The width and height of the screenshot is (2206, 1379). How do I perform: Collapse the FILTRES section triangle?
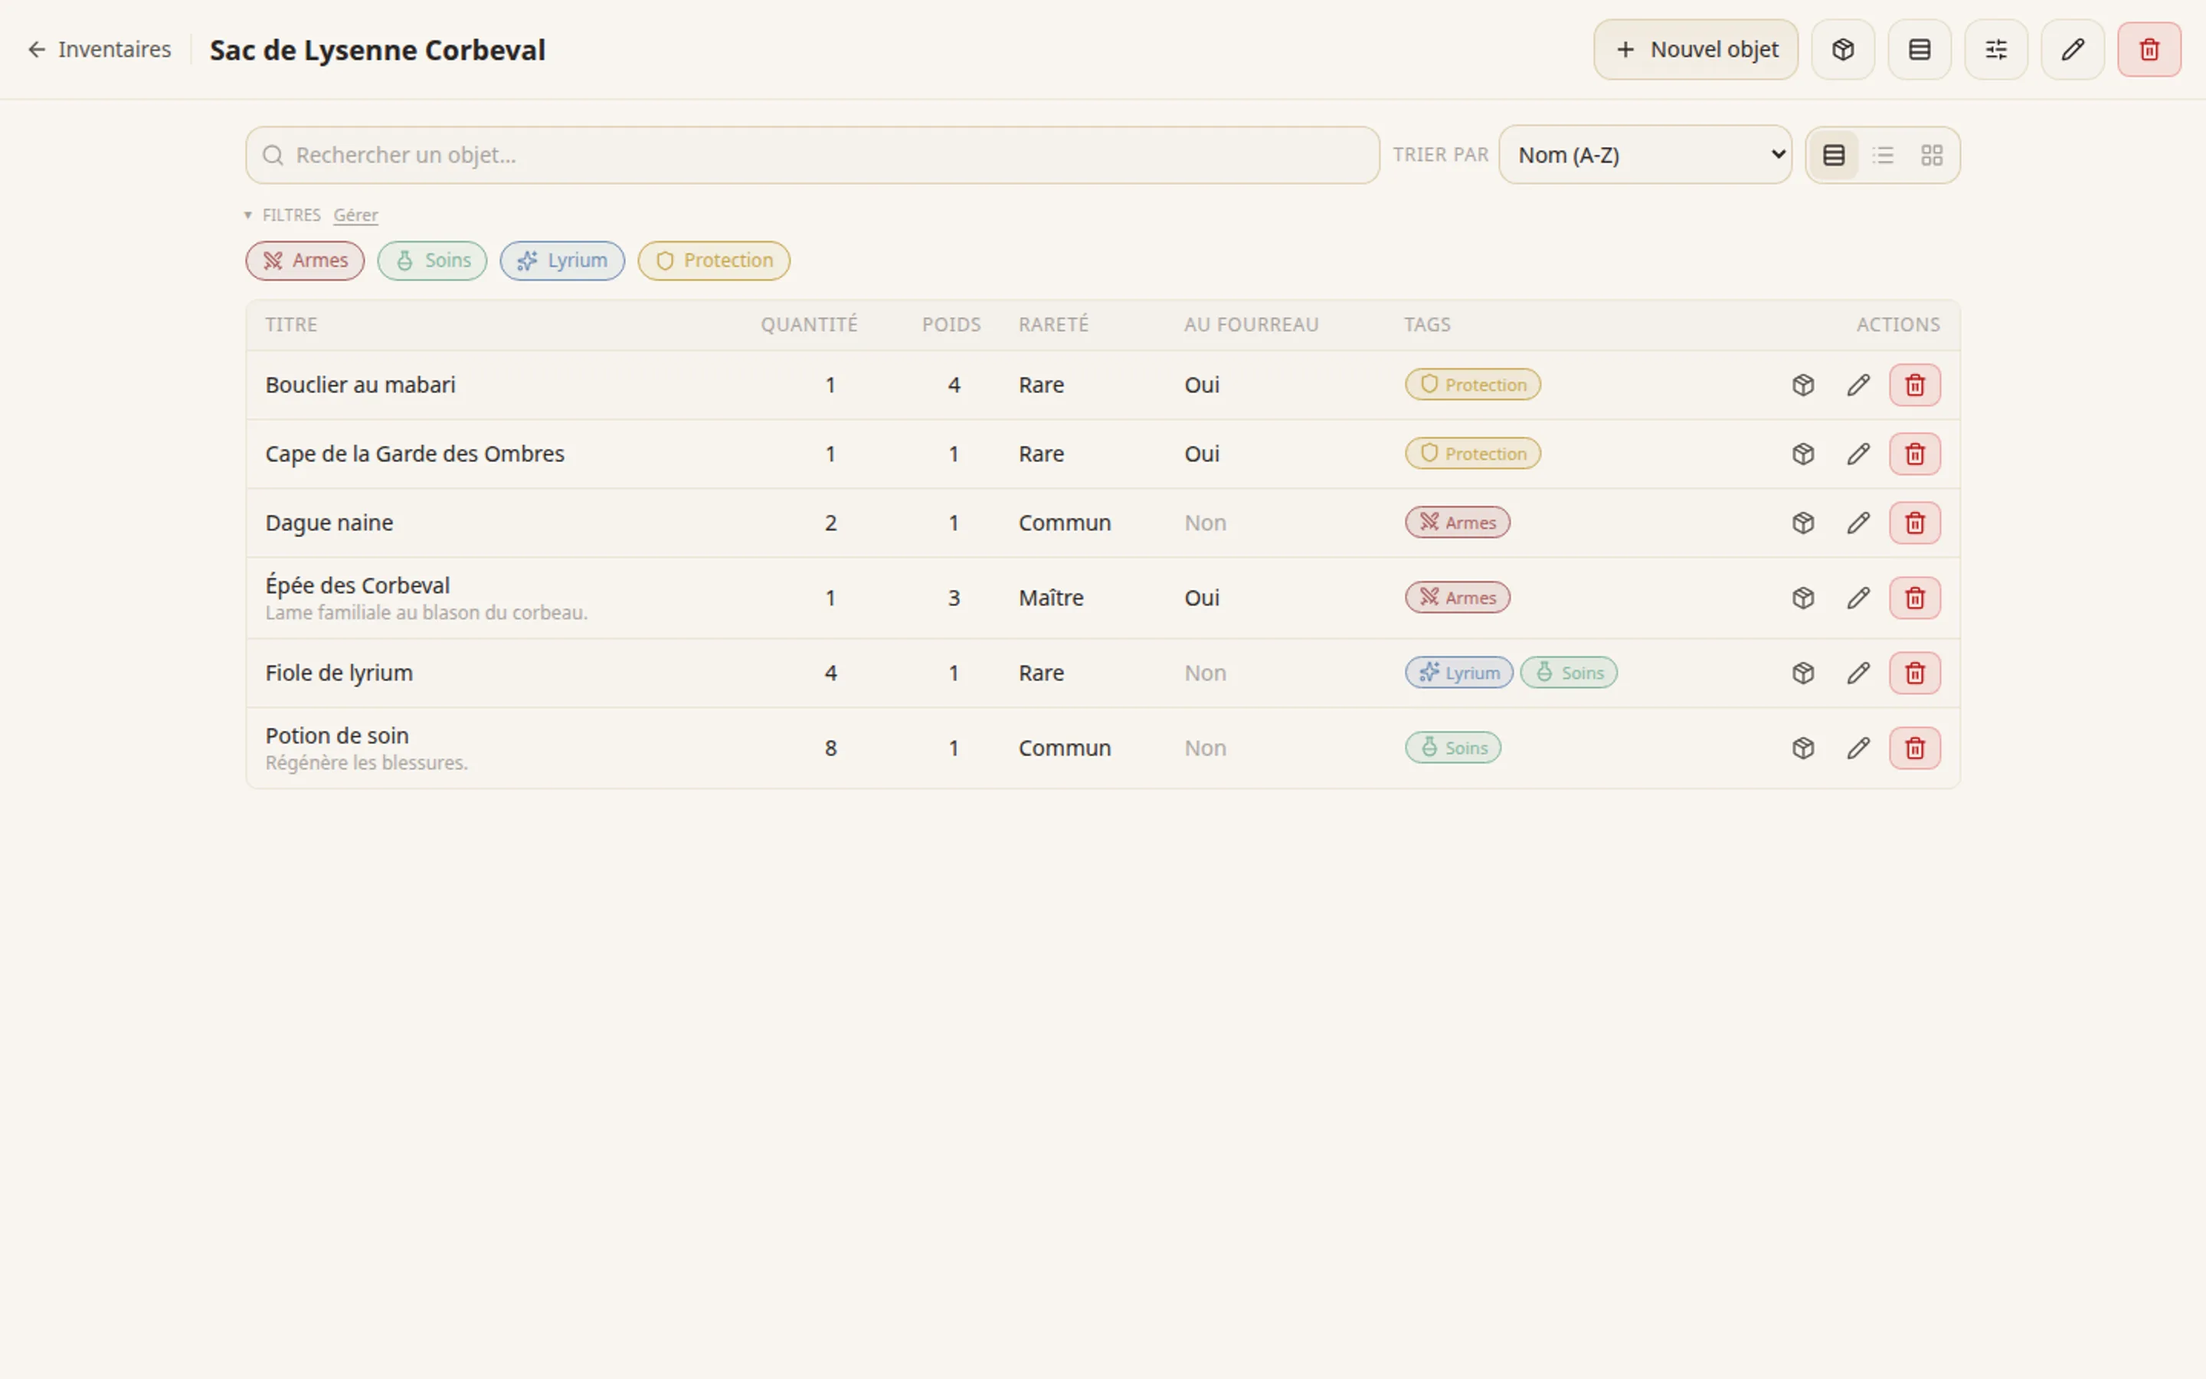click(247, 215)
